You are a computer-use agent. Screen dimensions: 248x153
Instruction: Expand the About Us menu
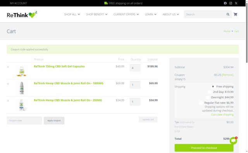pyautogui.click(x=170, y=14)
